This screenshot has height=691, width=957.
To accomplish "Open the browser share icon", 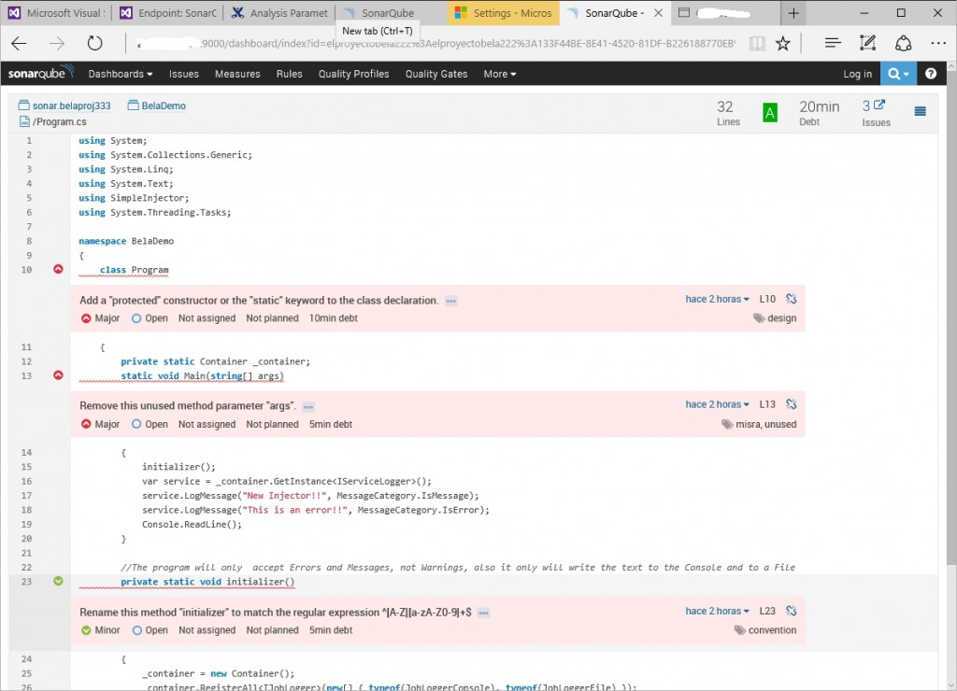I will (x=904, y=43).
